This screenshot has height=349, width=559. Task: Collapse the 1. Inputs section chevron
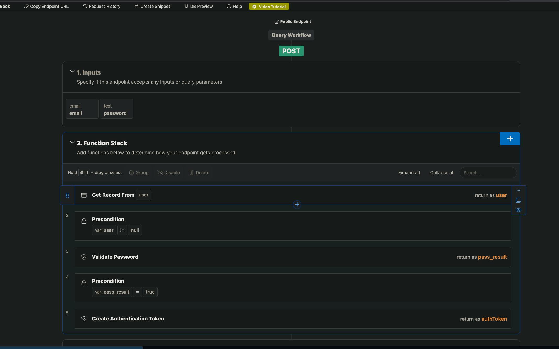[72, 72]
